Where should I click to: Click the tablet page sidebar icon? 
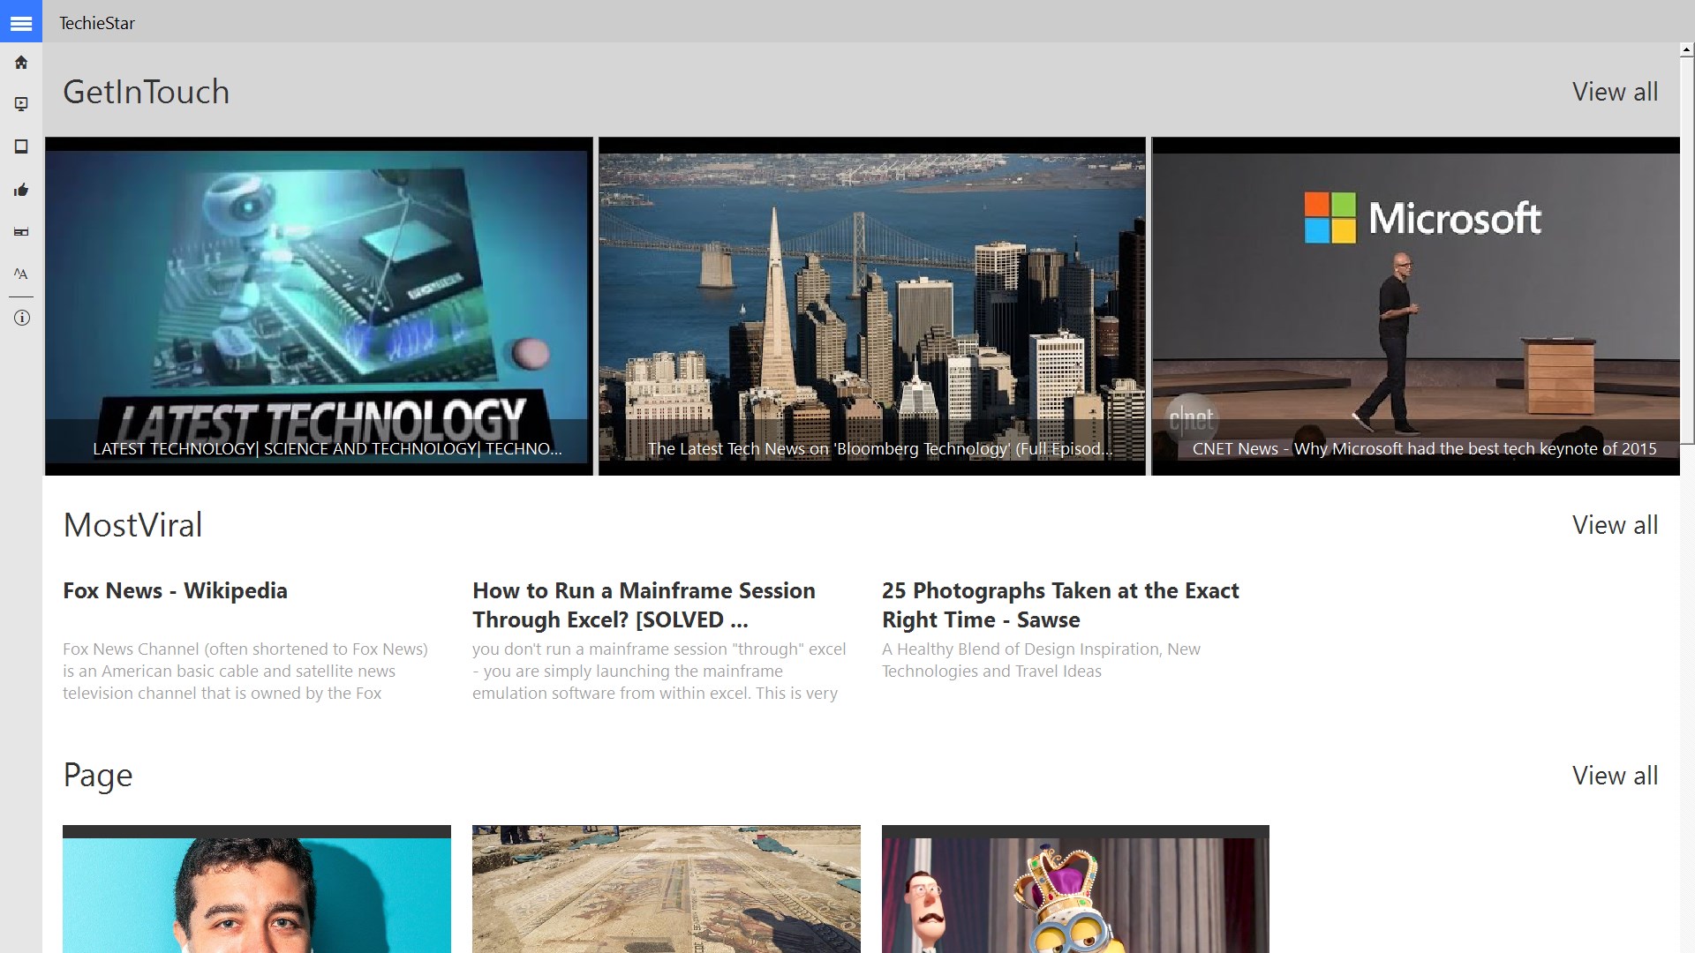[21, 146]
